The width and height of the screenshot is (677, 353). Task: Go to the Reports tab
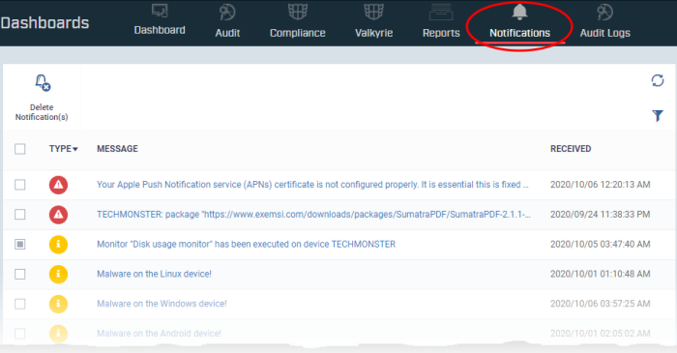(441, 20)
